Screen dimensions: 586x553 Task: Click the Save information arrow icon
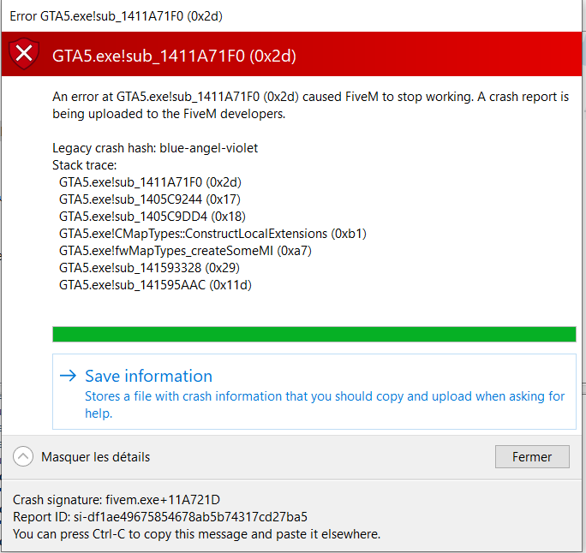[x=68, y=375]
